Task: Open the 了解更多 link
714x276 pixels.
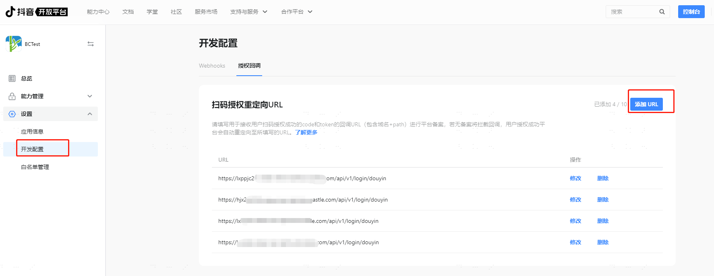Action: pos(306,132)
